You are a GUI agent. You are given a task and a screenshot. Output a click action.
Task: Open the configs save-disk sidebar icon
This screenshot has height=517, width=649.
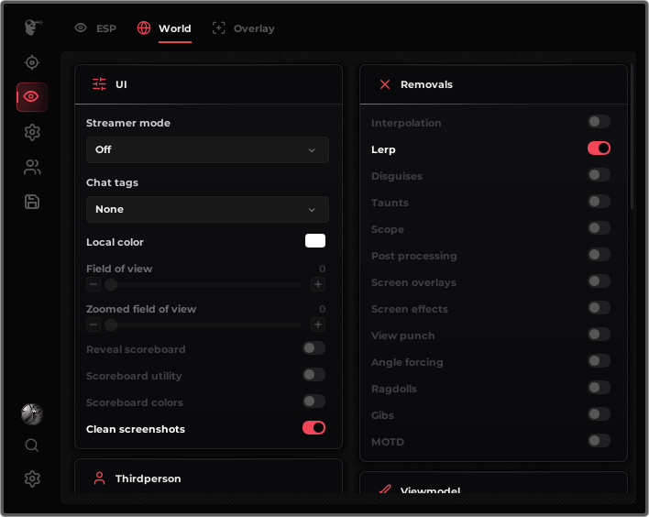click(32, 202)
